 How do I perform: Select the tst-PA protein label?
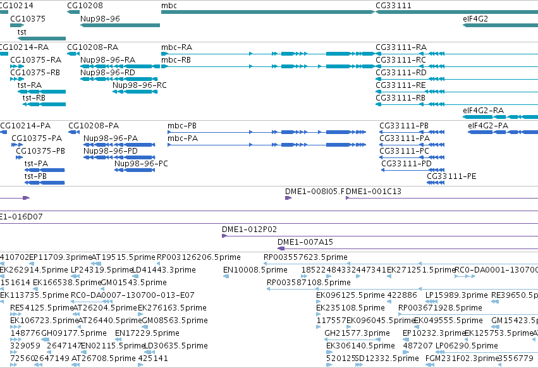coord(36,164)
